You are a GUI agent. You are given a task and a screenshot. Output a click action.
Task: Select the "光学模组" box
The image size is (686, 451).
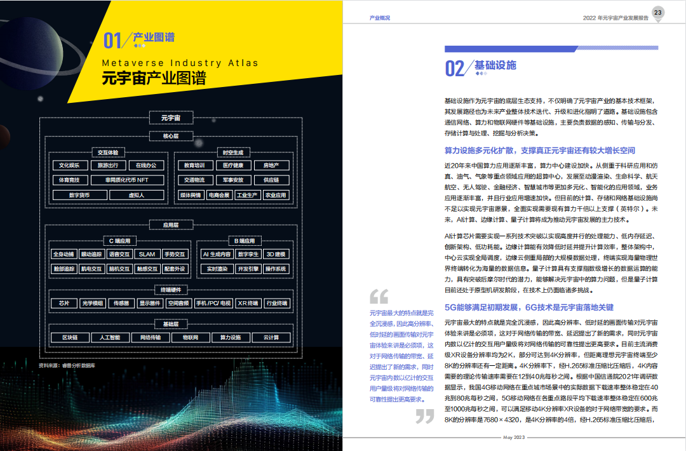pos(93,303)
